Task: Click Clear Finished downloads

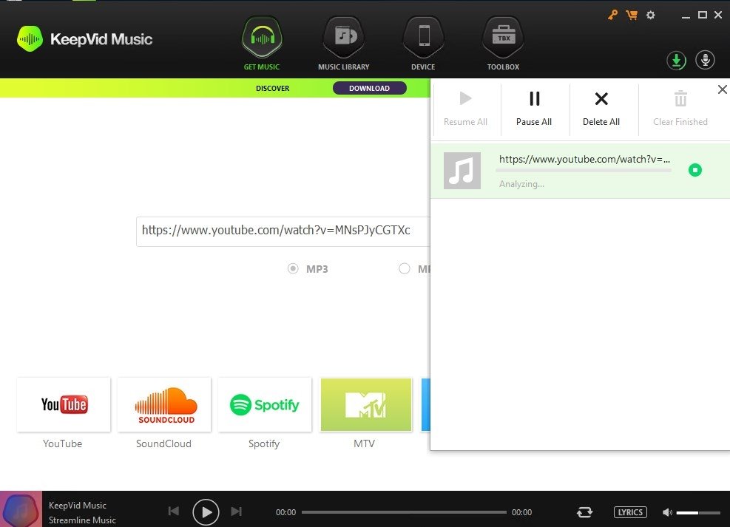Action: [680, 109]
